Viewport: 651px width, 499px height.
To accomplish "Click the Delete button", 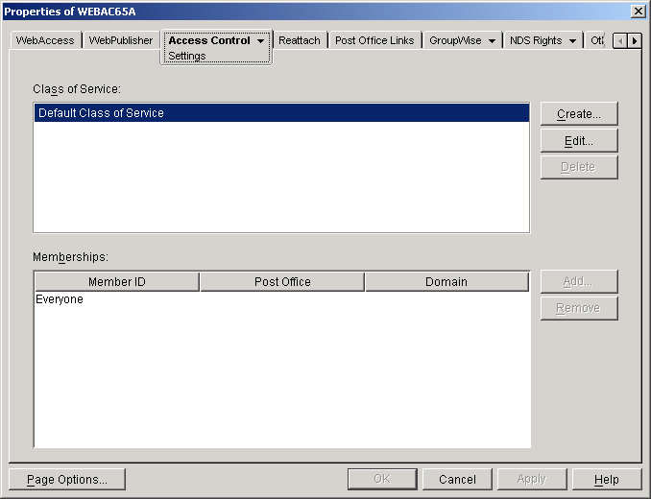I will (x=579, y=167).
